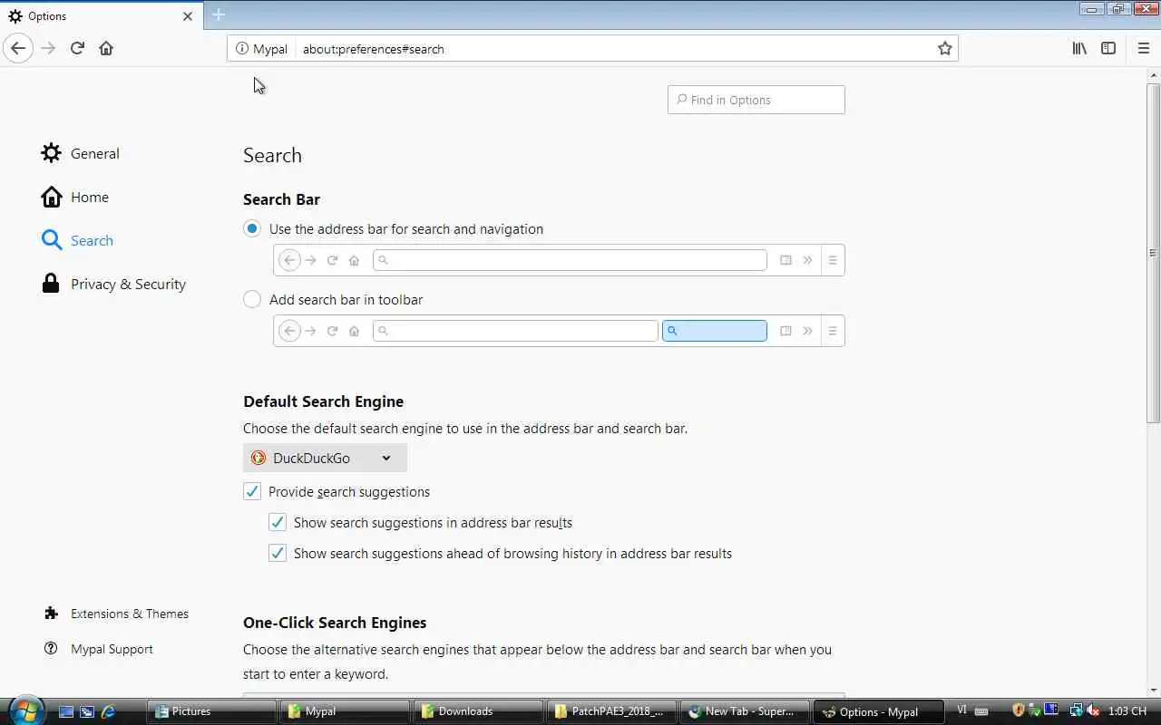
Task: Toggle Show search suggestions in address bar results
Action: coord(278,522)
